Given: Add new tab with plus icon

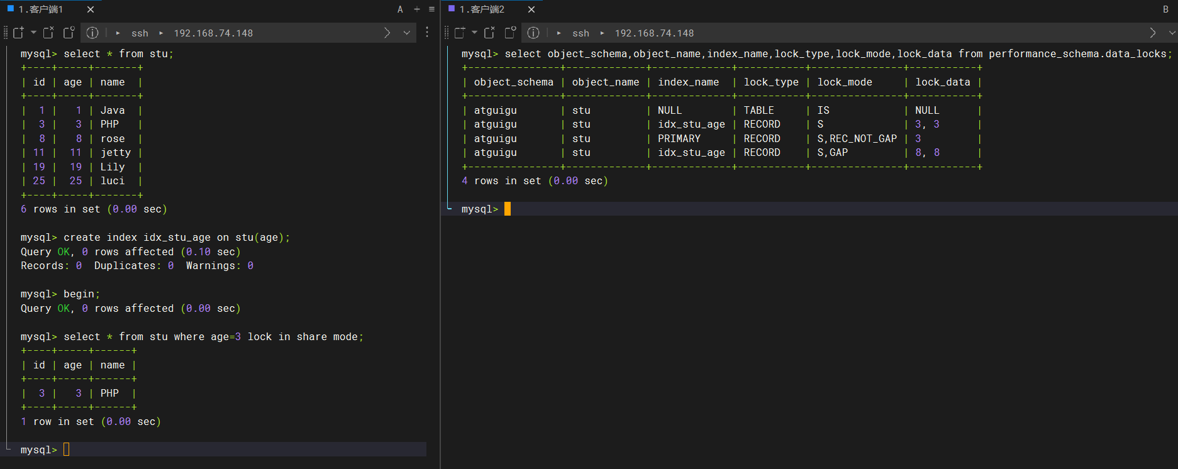Looking at the screenshot, I should [417, 9].
